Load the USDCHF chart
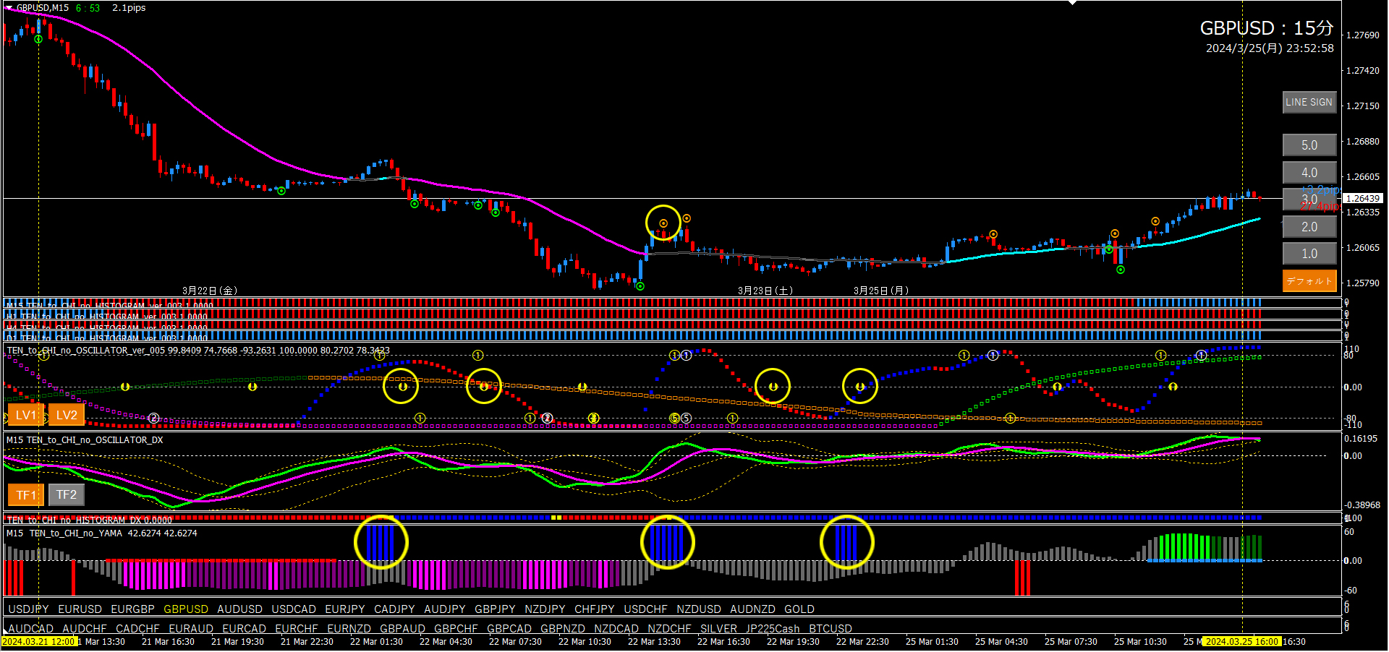The width and height of the screenshot is (1389, 652). [x=646, y=609]
